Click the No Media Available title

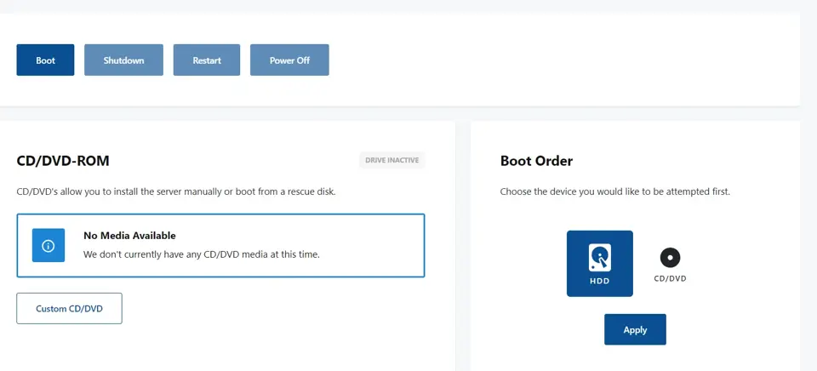pos(129,236)
